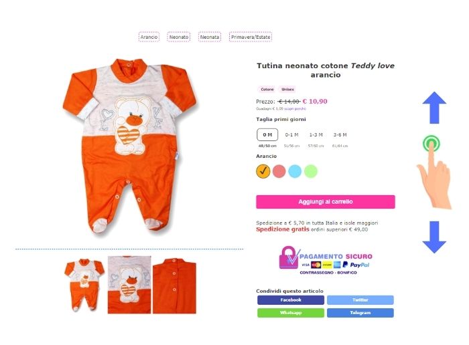469x345 pixels.
Task: Pick the green color swatch
Action: pos(311,171)
